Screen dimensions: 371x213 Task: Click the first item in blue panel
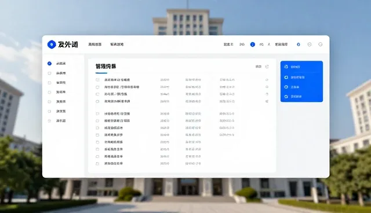pos(295,67)
